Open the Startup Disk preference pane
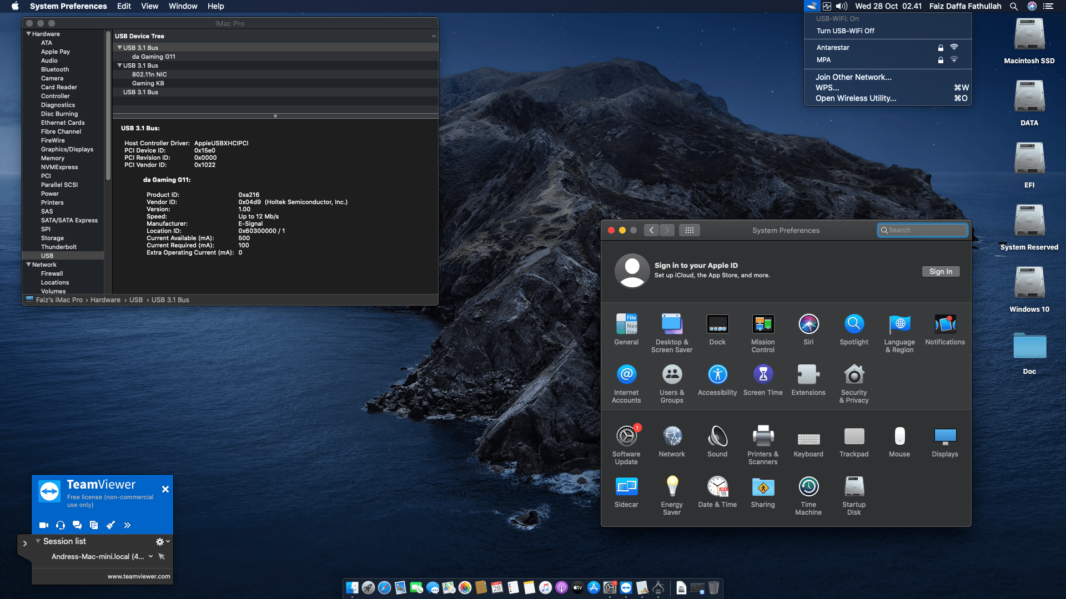Viewport: 1066px width, 599px height. (x=854, y=488)
